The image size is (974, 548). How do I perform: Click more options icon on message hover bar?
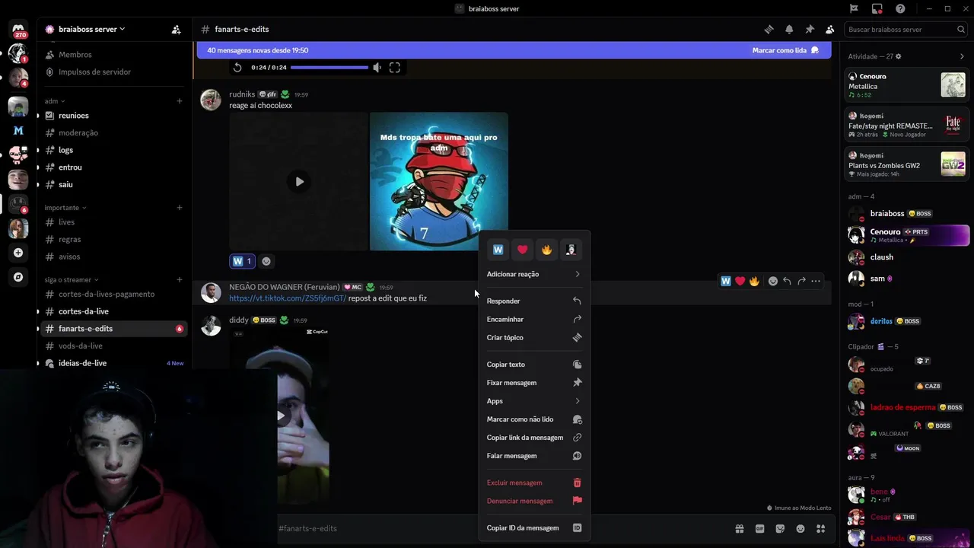point(816,281)
